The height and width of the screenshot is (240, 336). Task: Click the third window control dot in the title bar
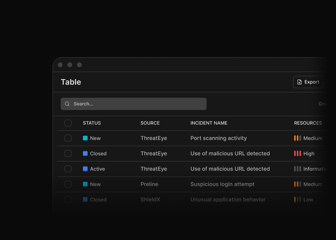point(79,65)
